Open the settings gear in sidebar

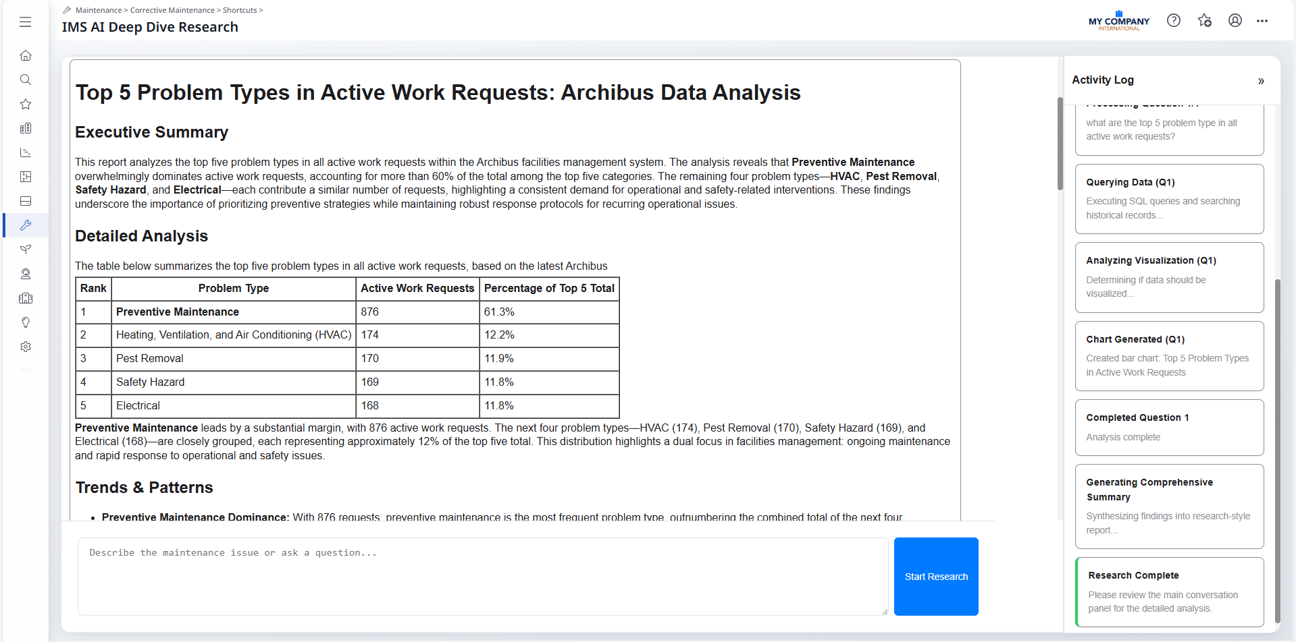(26, 347)
